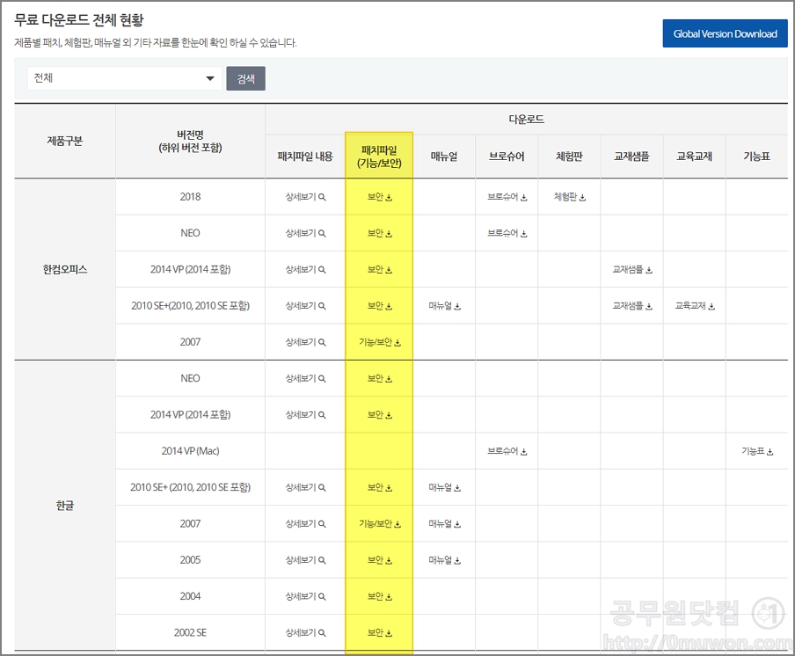Click the 패치파일 내용 column header
This screenshot has height=656, width=795.
pyautogui.click(x=305, y=157)
